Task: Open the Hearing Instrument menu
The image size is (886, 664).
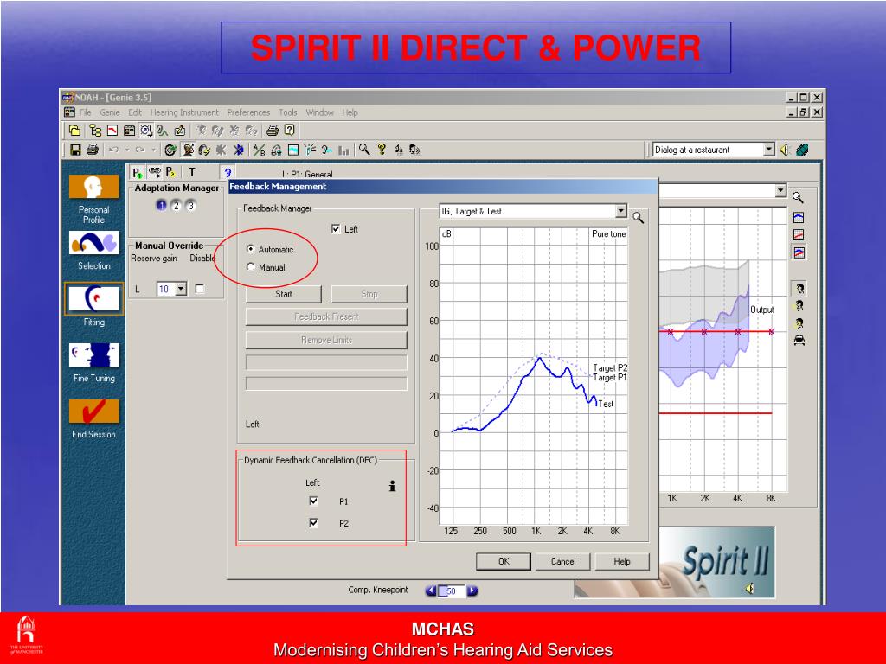Action: click(x=184, y=112)
